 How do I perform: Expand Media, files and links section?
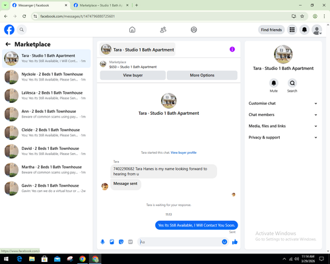[x=283, y=126]
